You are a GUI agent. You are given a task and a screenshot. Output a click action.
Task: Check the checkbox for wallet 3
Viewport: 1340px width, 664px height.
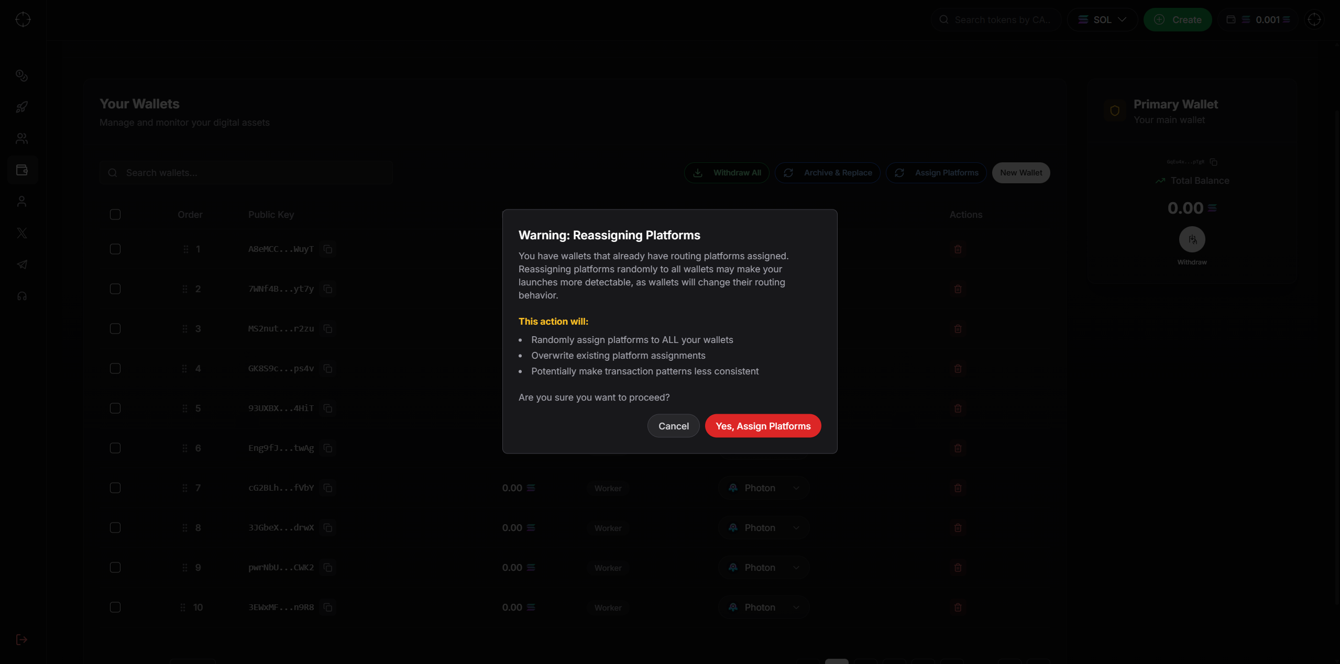(115, 329)
